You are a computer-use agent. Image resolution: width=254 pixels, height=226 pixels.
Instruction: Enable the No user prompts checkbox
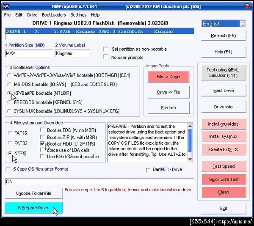105,57
